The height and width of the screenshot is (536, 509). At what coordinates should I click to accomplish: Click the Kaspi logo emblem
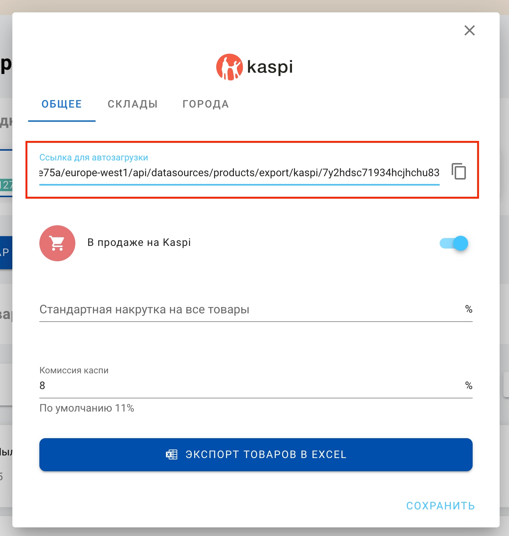point(229,67)
